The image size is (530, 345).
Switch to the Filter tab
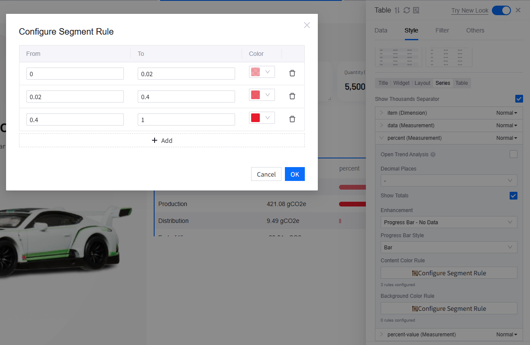[442, 30]
